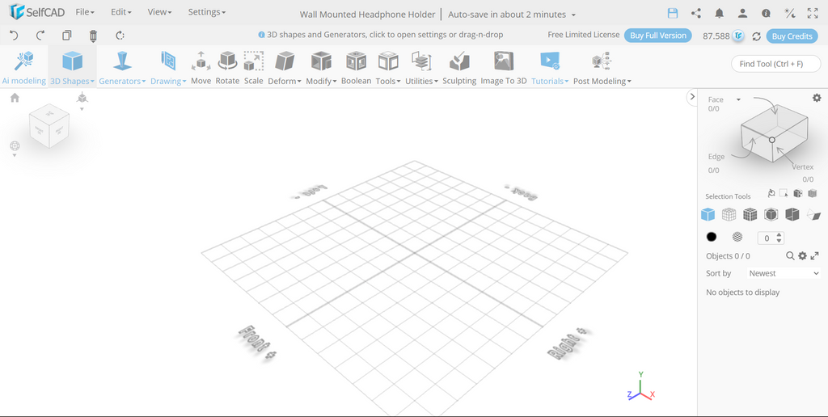Open the Tutorials dropdown
This screenshot has width=828, height=417.
coord(550,68)
